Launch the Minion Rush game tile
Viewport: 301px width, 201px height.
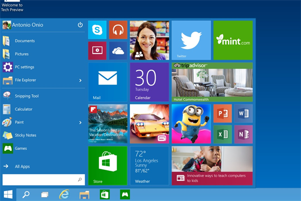pos(191,124)
